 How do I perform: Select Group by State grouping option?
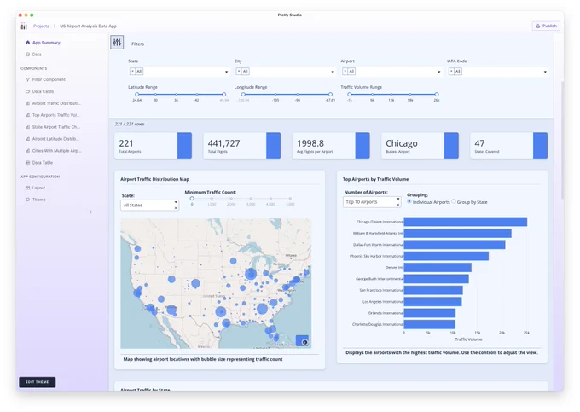(x=454, y=201)
